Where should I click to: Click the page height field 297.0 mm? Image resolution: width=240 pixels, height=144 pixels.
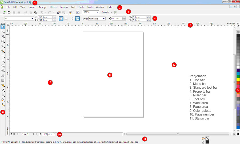[45, 20]
